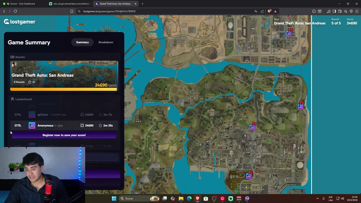Open Microsoft Store from taskbar
Image resolution: width=361 pixels, height=203 pixels.
coord(206,198)
